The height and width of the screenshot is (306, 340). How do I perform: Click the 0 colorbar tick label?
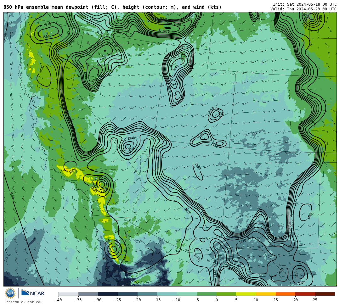pos(217,300)
